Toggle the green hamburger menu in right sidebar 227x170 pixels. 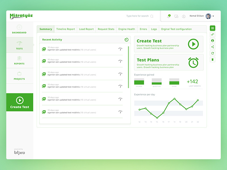click(x=212, y=28)
